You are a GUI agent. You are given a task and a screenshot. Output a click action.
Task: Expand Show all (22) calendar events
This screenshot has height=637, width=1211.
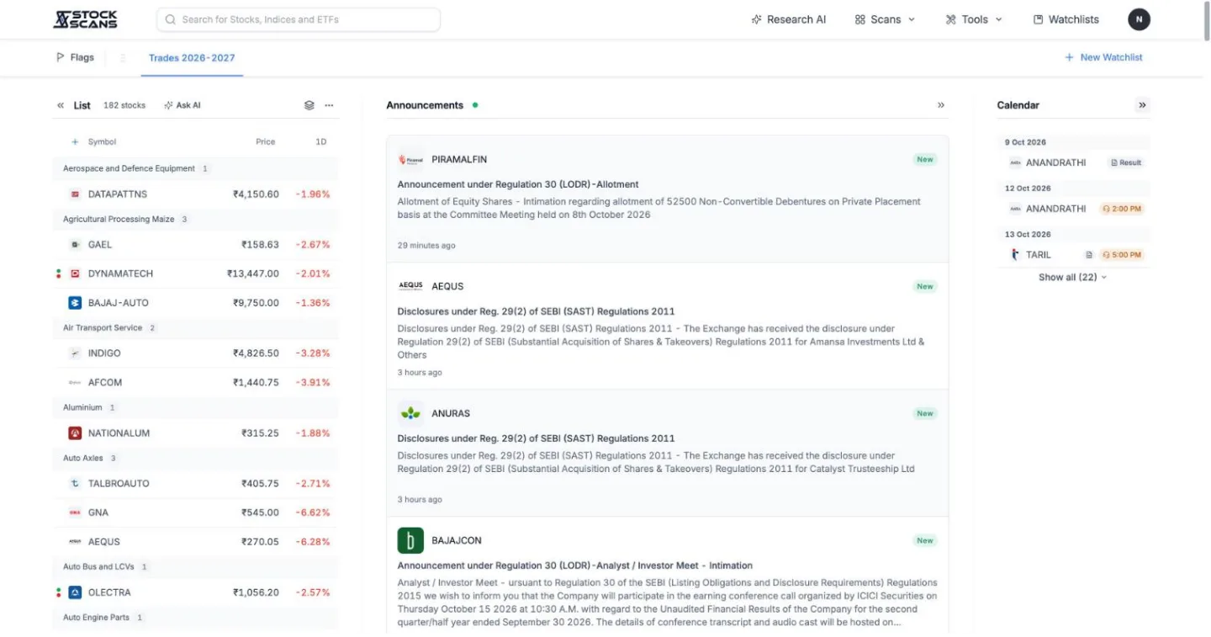(1073, 278)
